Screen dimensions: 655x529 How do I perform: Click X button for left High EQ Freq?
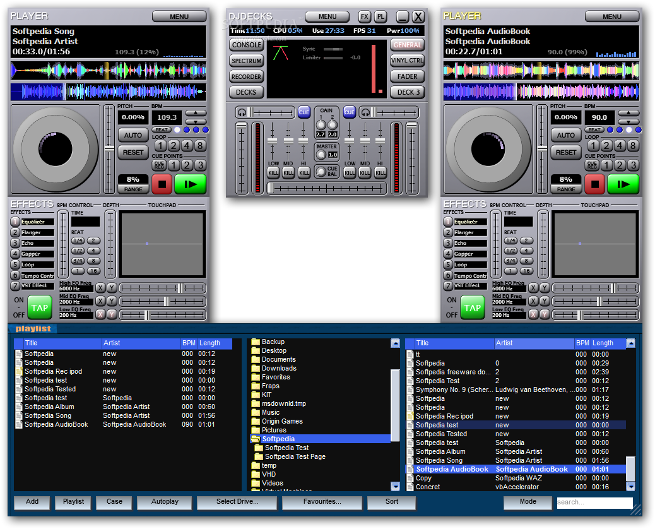pos(101,288)
